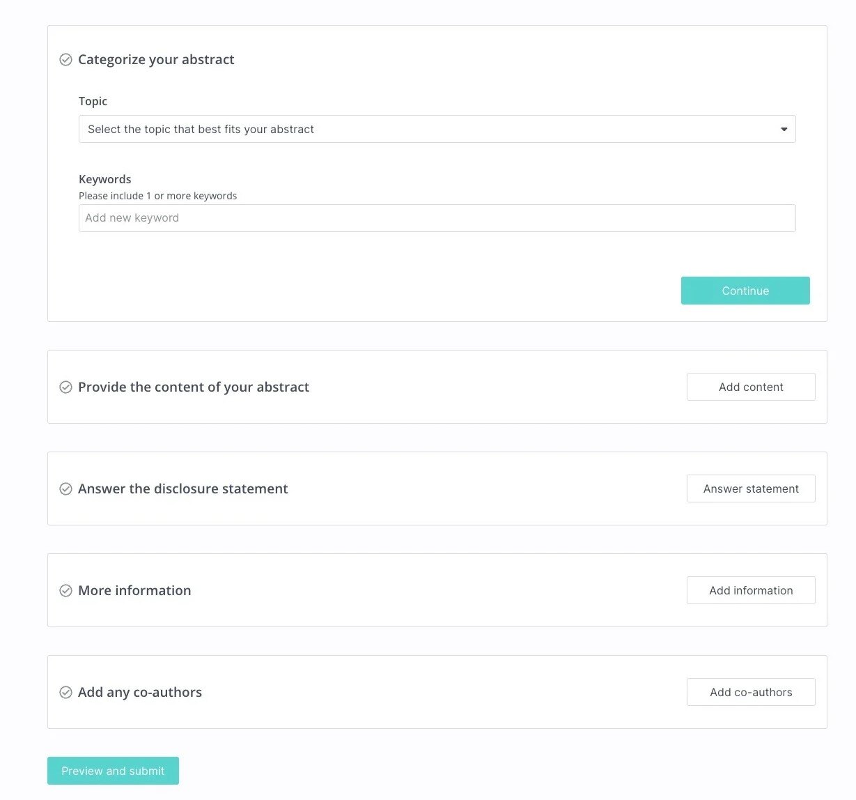Screen dimensions: 856x800
Task: Click the checkmark icon beside More information
Action: click(65, 591)
